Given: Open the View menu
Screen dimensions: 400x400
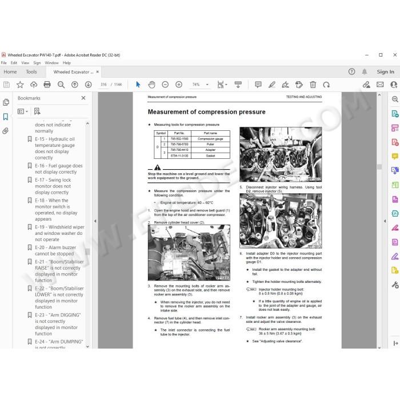Looking at the screenshot, I should point(25,63).
